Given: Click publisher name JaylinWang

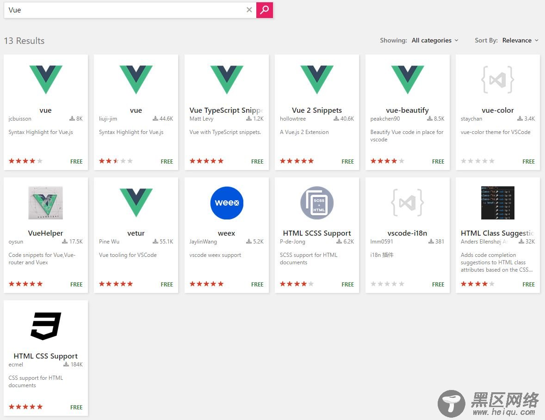Looking at the screenshot, I should coord(203,242).
